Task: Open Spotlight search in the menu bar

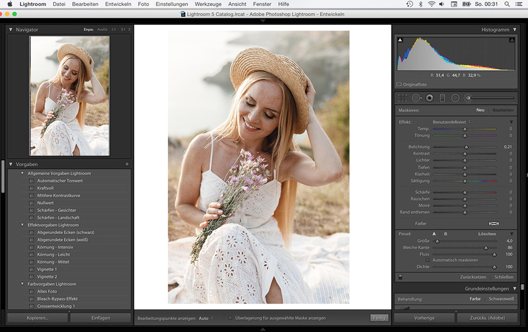Action: coord(507,4)
